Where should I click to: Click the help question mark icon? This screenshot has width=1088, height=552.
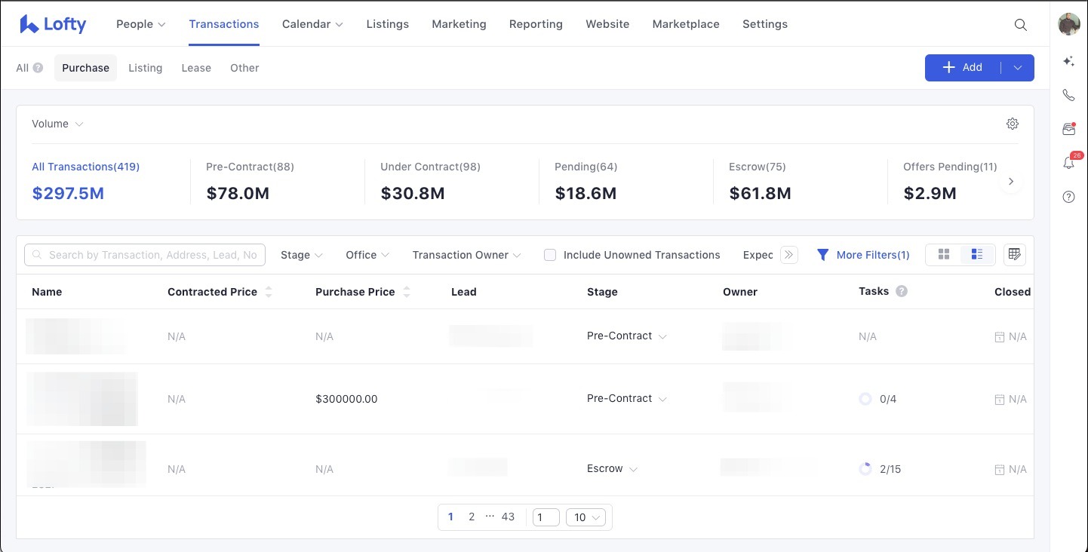(1068, 197)
